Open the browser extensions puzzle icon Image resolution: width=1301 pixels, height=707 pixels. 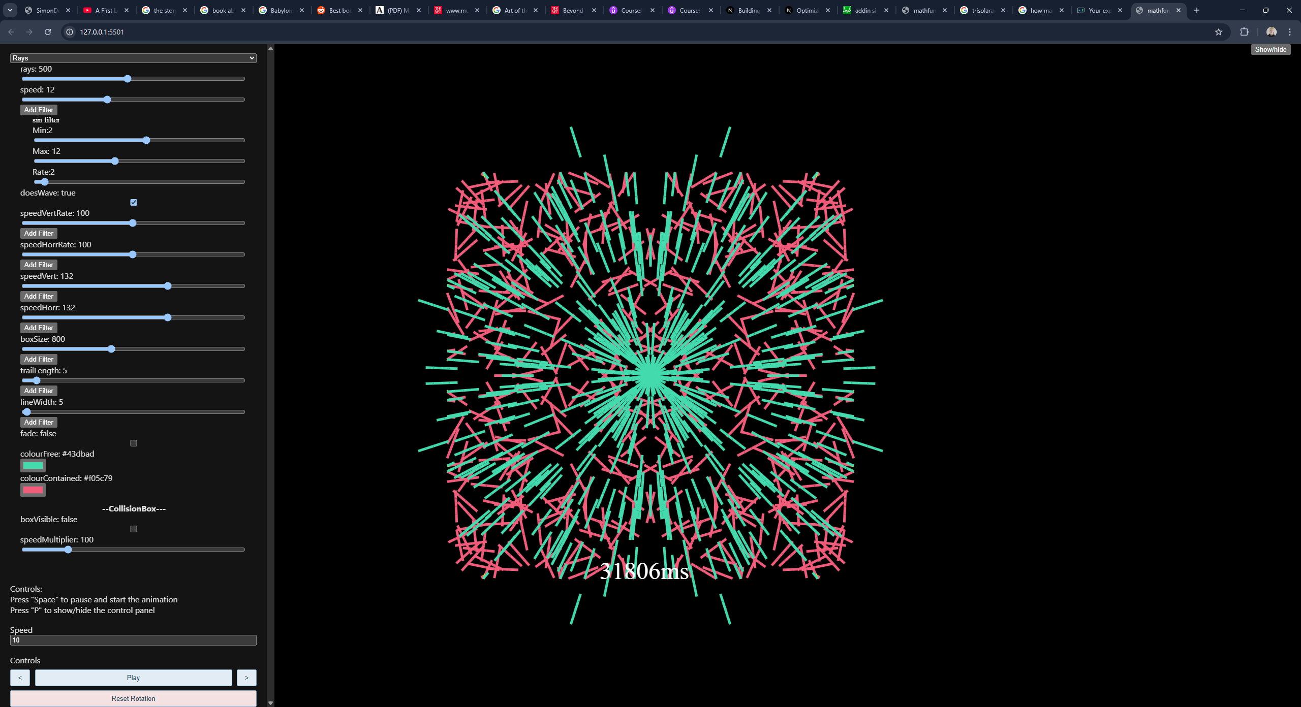pos(1244,32)
